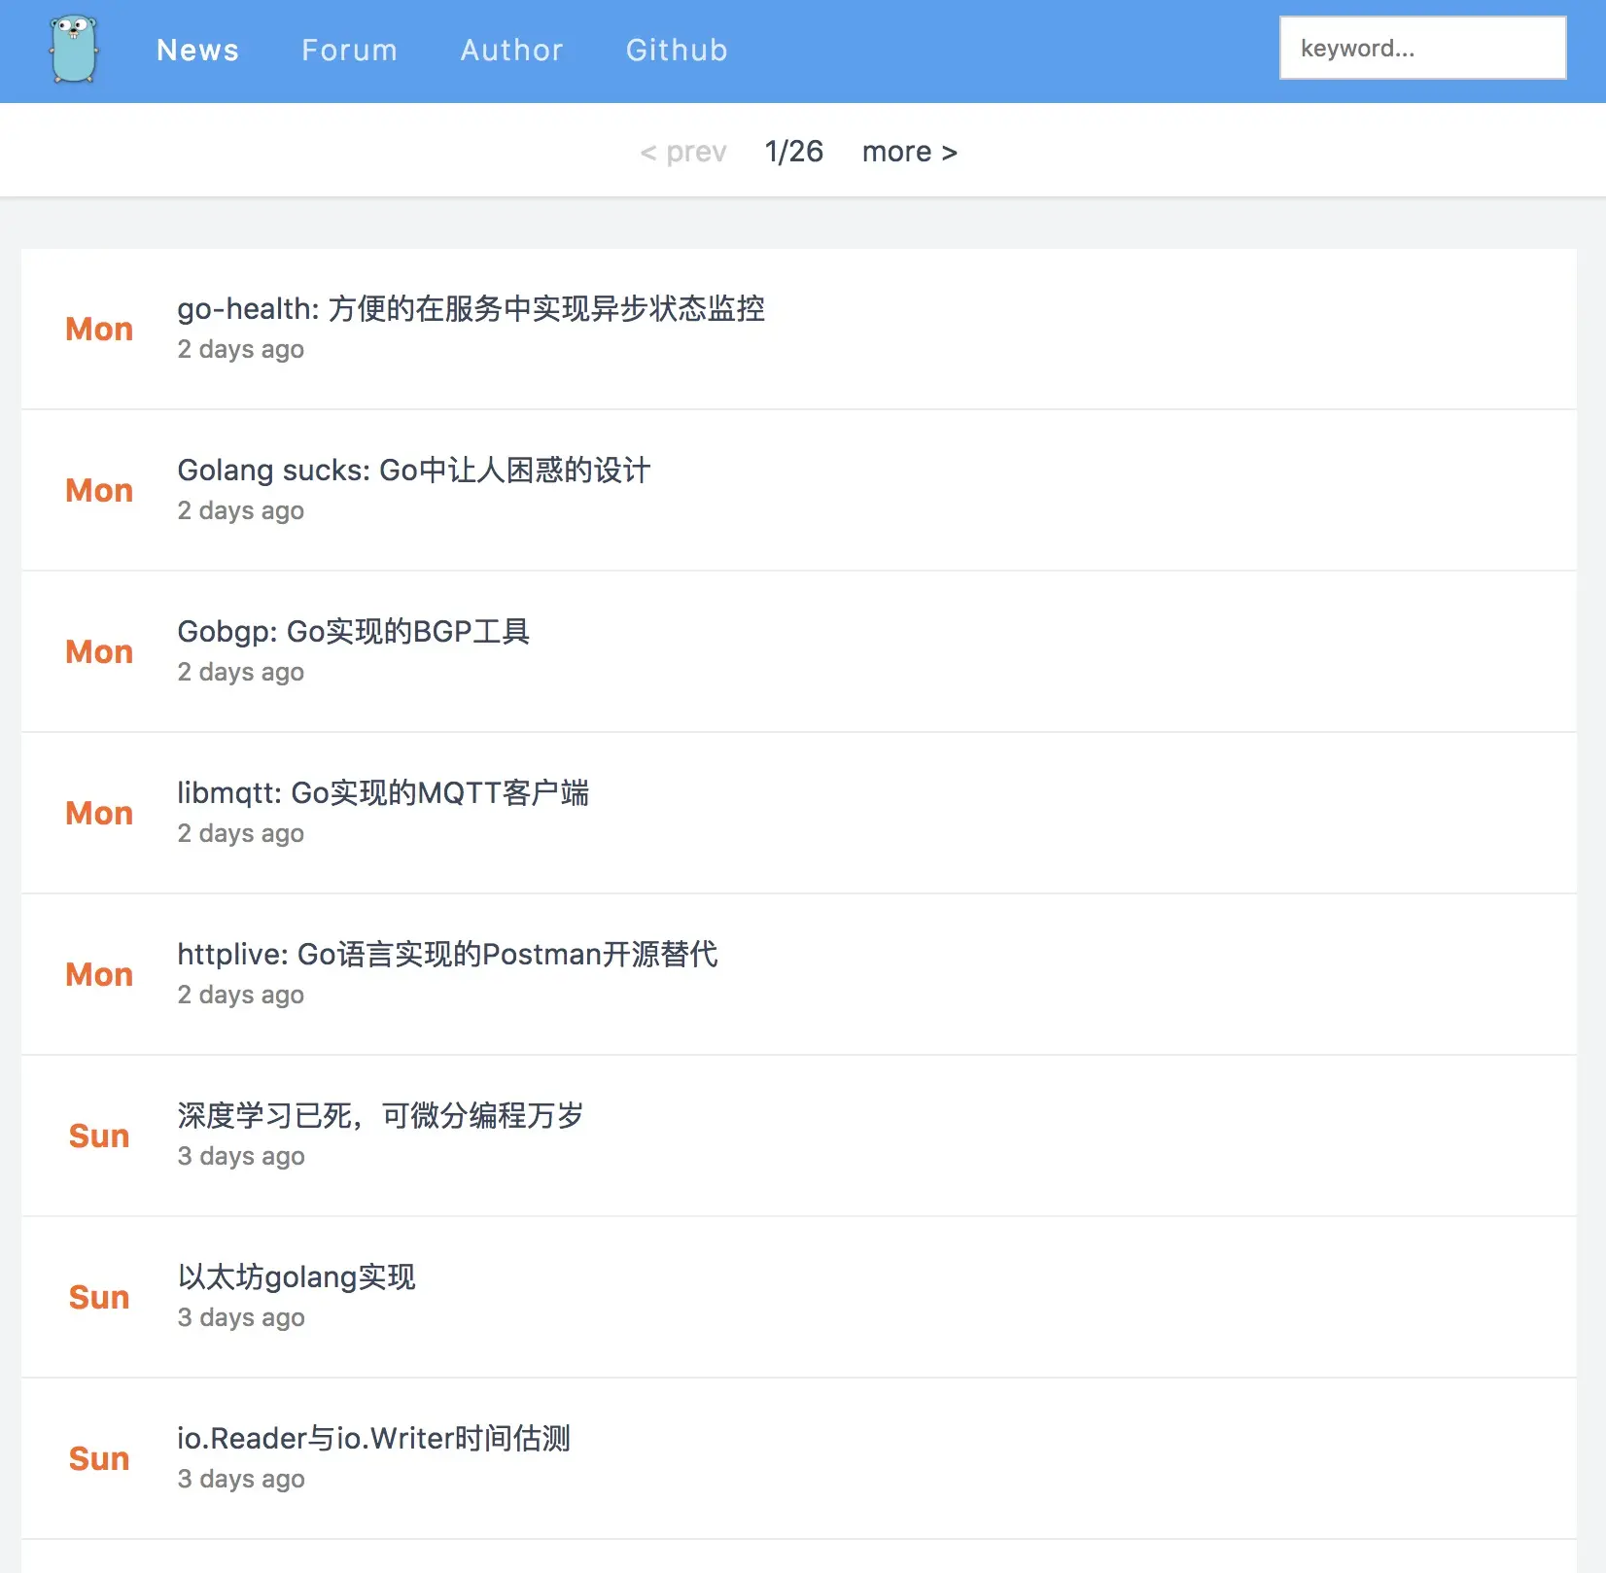Click the Mon label beside libmqtt
The image size is (1606, 1573).
point(99,814)
